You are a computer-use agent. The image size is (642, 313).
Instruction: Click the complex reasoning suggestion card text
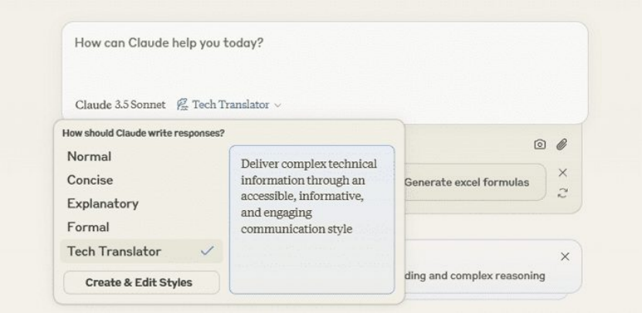pyautogui.click(x=474, y=275)
